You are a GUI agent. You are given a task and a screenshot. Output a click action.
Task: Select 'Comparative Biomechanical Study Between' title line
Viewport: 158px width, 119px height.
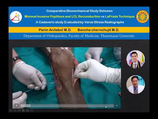tap(79, 11)
